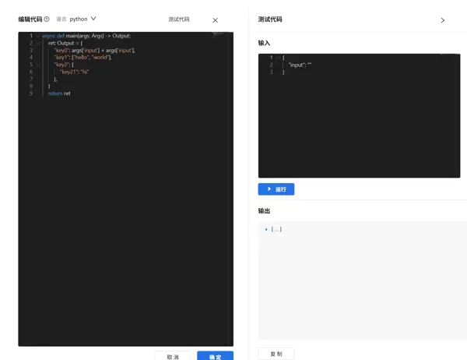Click line number 1 in code editor

(31, 36)
